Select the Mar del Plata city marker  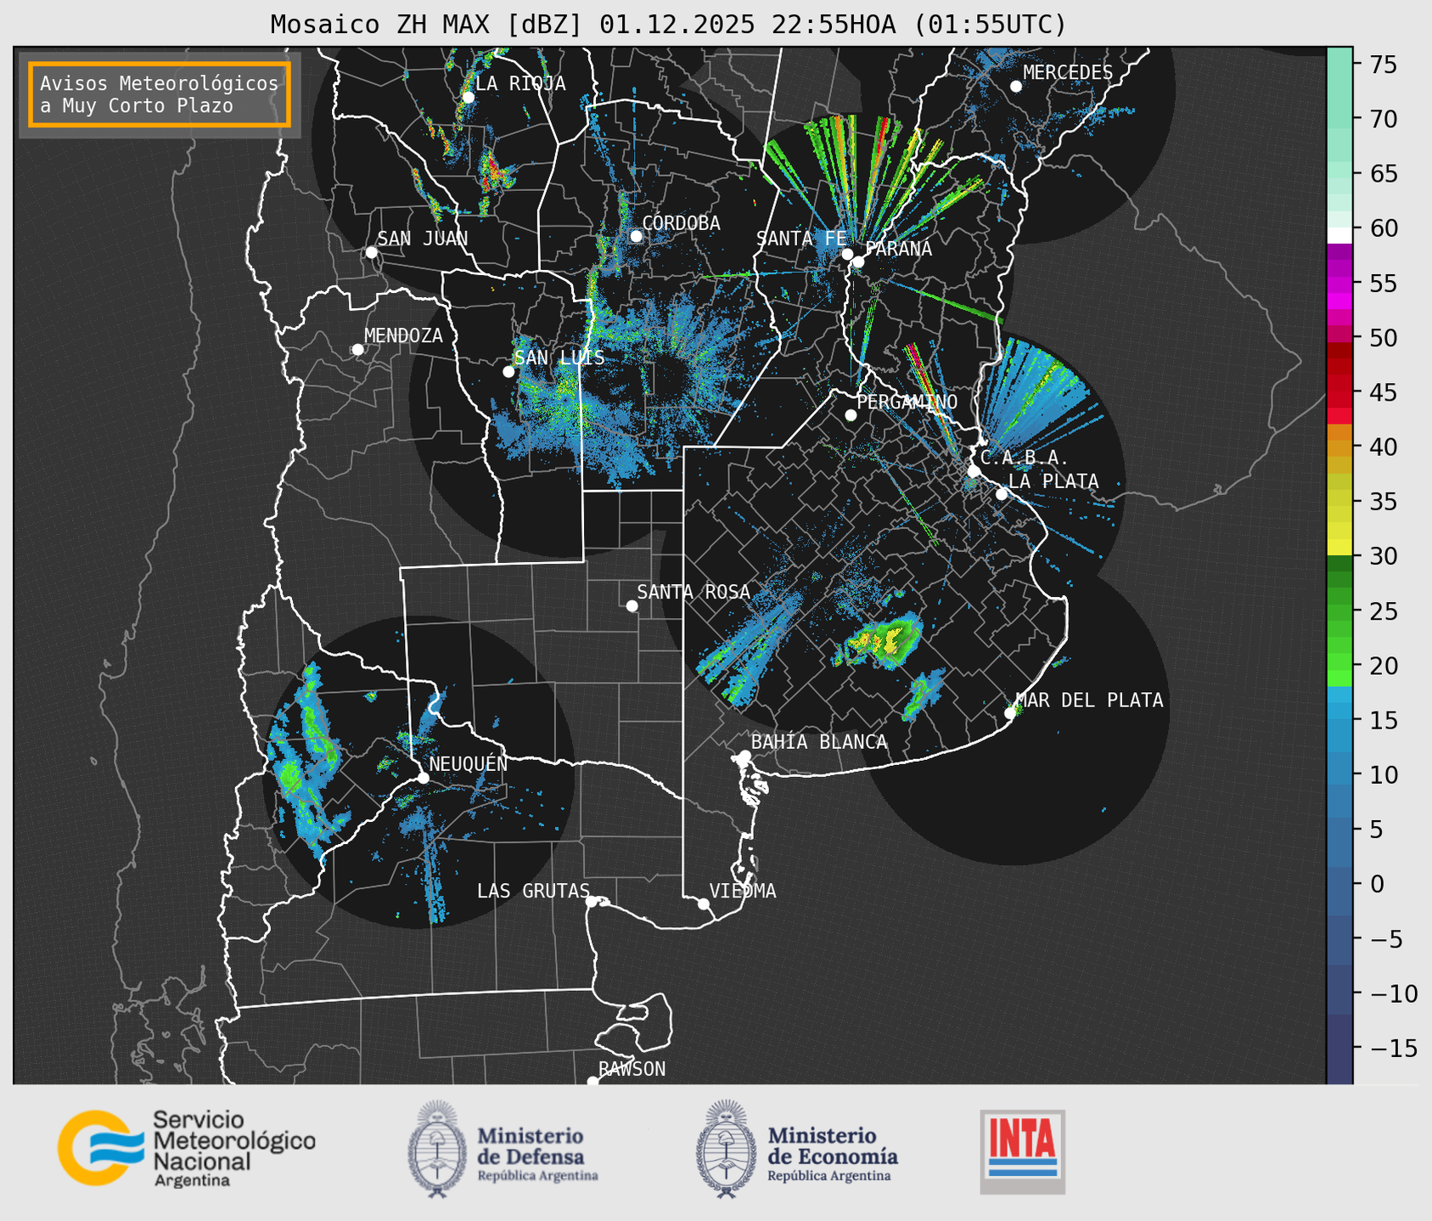click(x=1010, y=713)
